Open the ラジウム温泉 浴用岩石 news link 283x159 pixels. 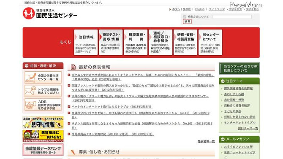[142, 126]
